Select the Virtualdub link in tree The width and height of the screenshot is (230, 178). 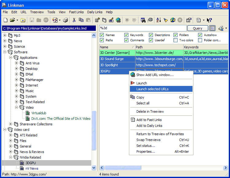coord(39,113)
